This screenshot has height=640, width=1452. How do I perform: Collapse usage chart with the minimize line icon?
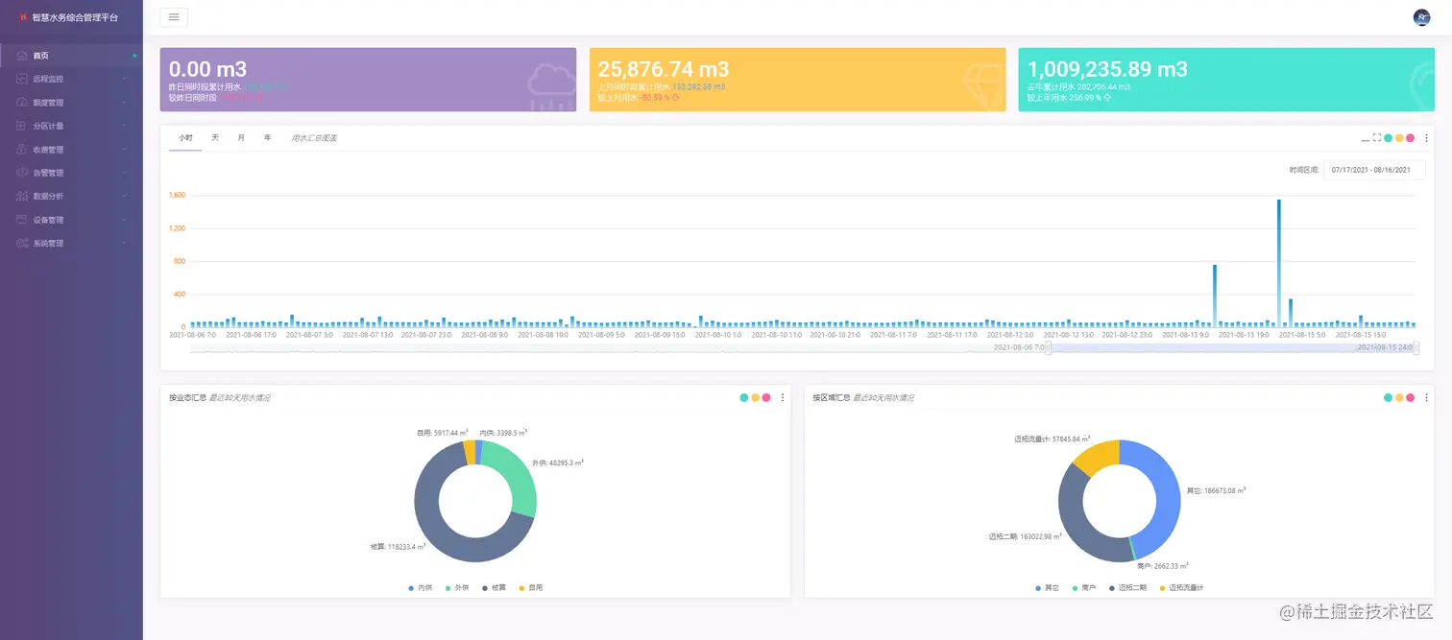pos(1365,140)
